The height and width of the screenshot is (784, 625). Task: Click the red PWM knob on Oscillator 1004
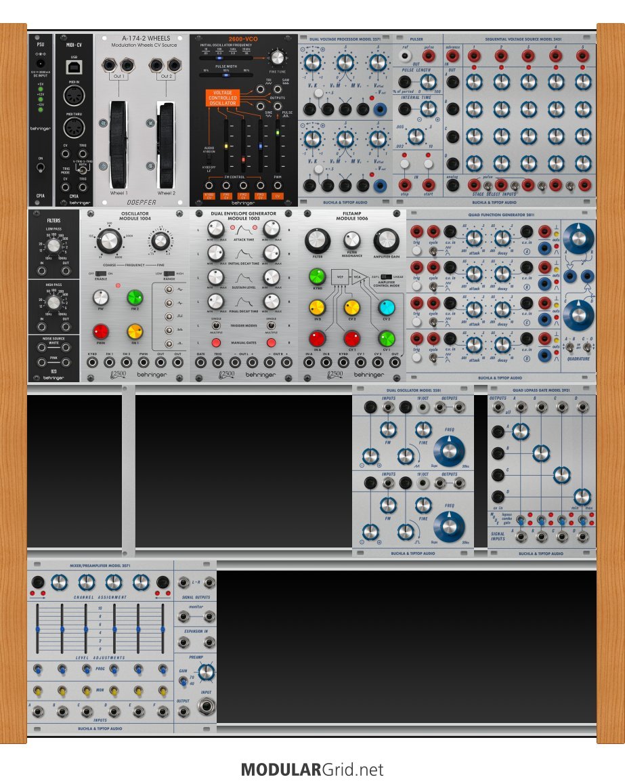click(100, 331)
